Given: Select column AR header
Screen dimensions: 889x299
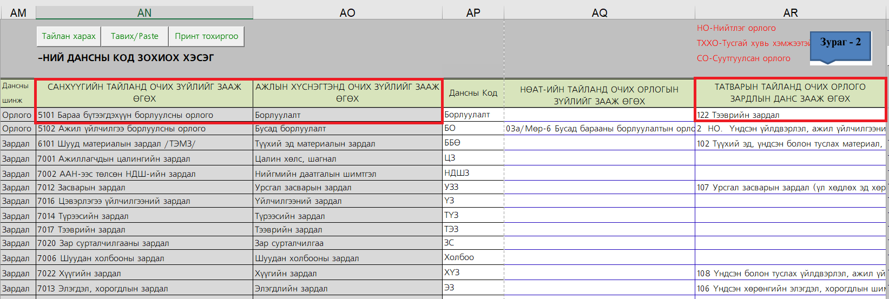Looking at the screenshot, I should tap(791, 12).
